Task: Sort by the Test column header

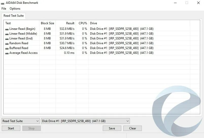Action: [x=21, y=23]
